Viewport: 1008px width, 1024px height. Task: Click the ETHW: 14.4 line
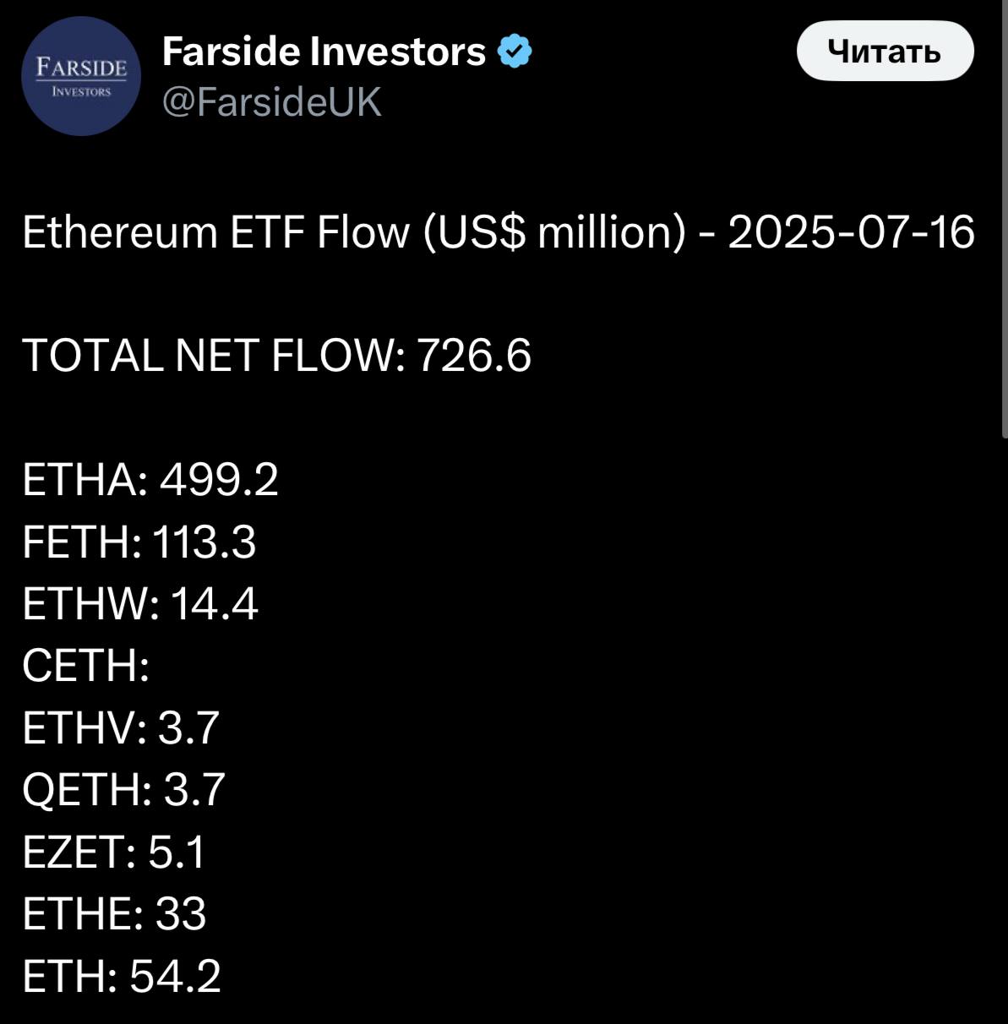[140, 604]
